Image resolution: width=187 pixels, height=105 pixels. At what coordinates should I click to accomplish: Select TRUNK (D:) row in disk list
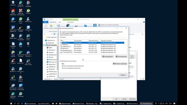pos(92,45)
